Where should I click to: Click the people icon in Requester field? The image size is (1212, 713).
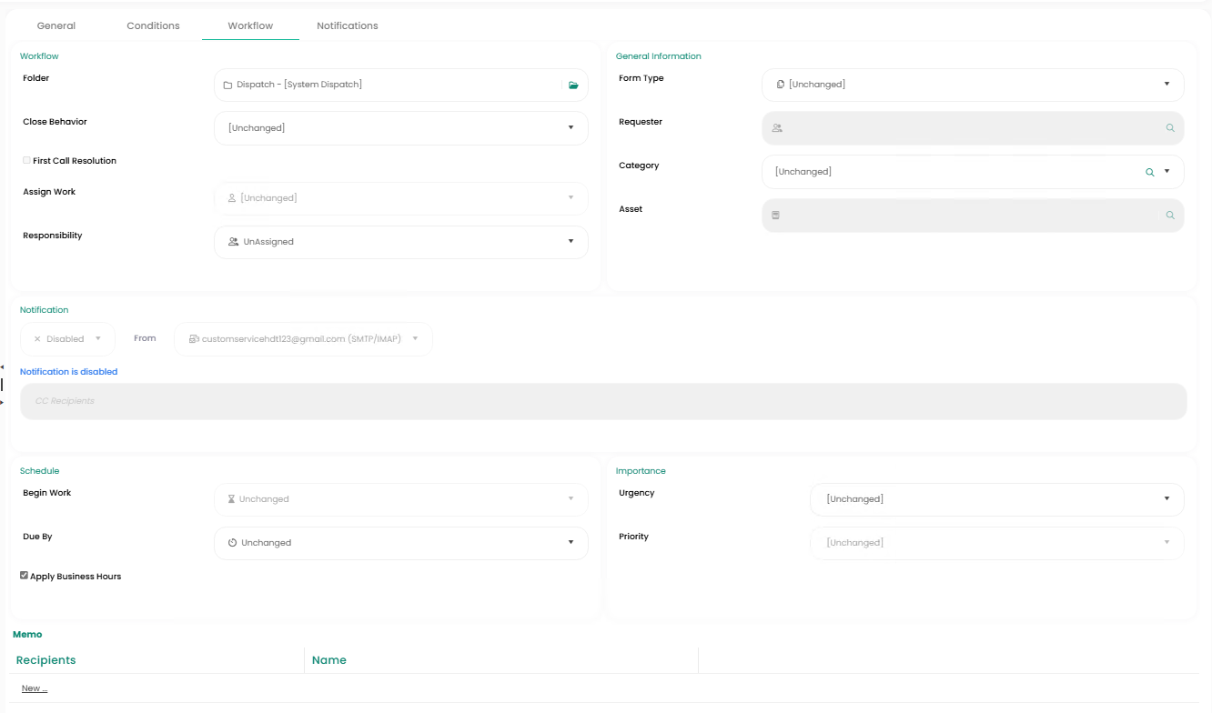click(777, 128)
